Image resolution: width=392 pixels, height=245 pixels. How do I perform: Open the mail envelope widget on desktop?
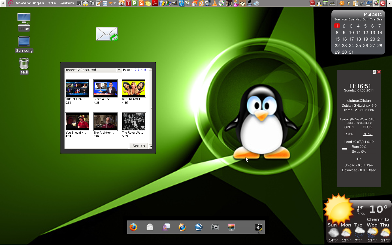pos(107,34)
